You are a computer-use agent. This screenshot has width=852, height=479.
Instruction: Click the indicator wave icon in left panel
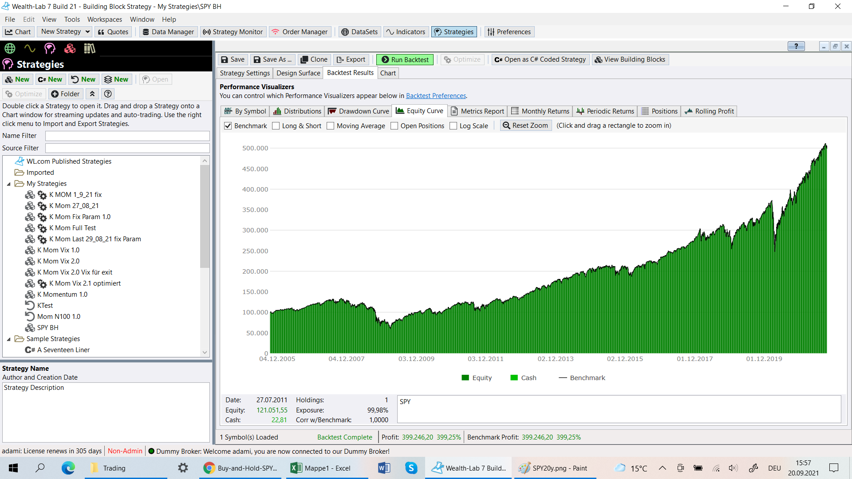tap(30, 48)
